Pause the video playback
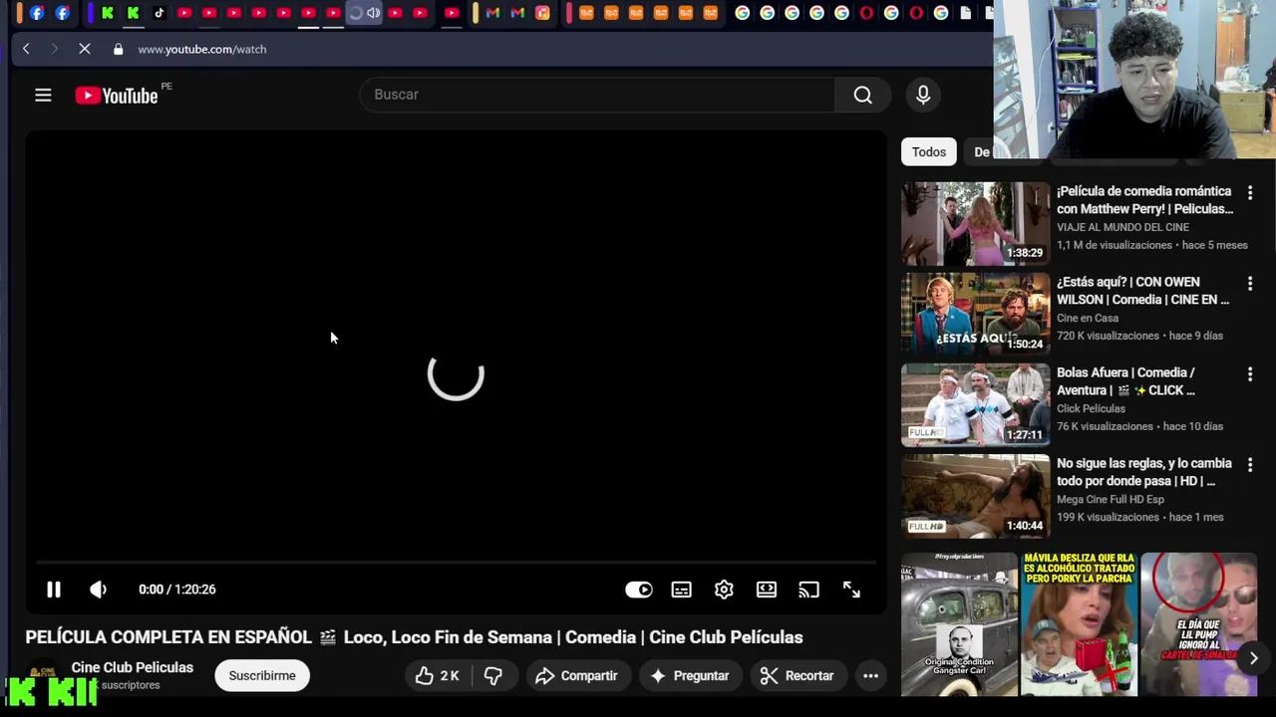 coord(54,590)
